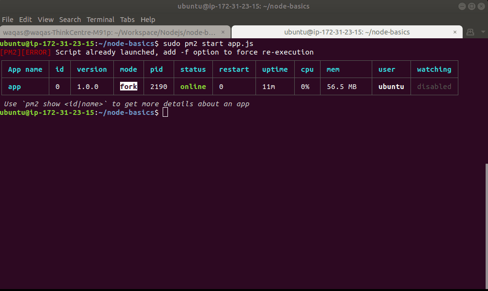Open the Terminal menu

pyautogui.click(x=100, y=20)
